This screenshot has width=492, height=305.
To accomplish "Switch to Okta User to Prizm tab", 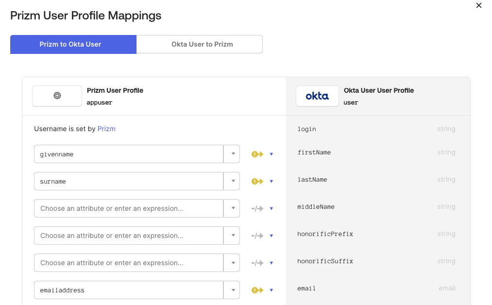I will coord(199,44).
